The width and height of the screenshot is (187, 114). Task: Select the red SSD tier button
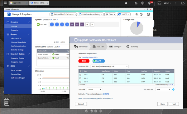84,61
